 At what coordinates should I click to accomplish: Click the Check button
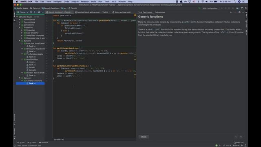pos(144,137)
